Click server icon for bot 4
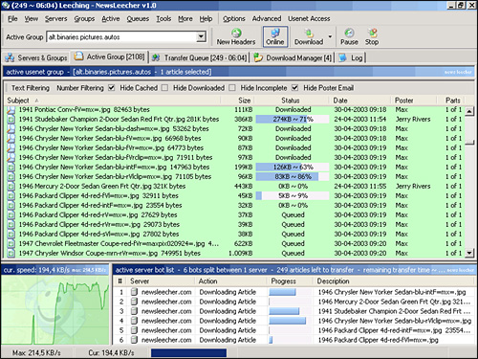 134,321
